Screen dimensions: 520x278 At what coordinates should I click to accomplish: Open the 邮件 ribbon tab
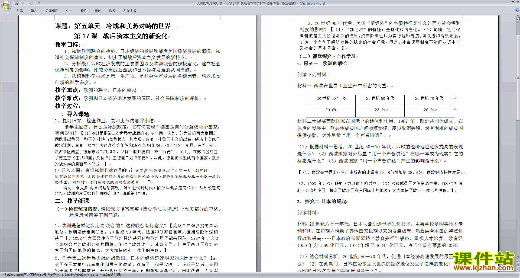(84, 10)
